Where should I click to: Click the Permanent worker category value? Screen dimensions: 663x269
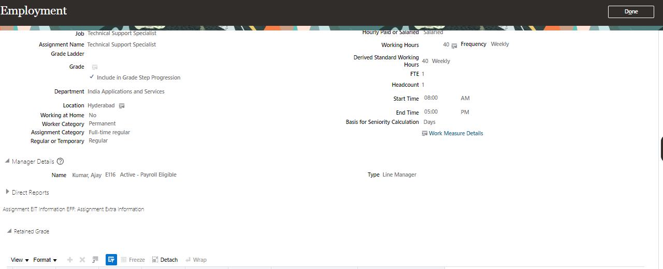(102, 123)
